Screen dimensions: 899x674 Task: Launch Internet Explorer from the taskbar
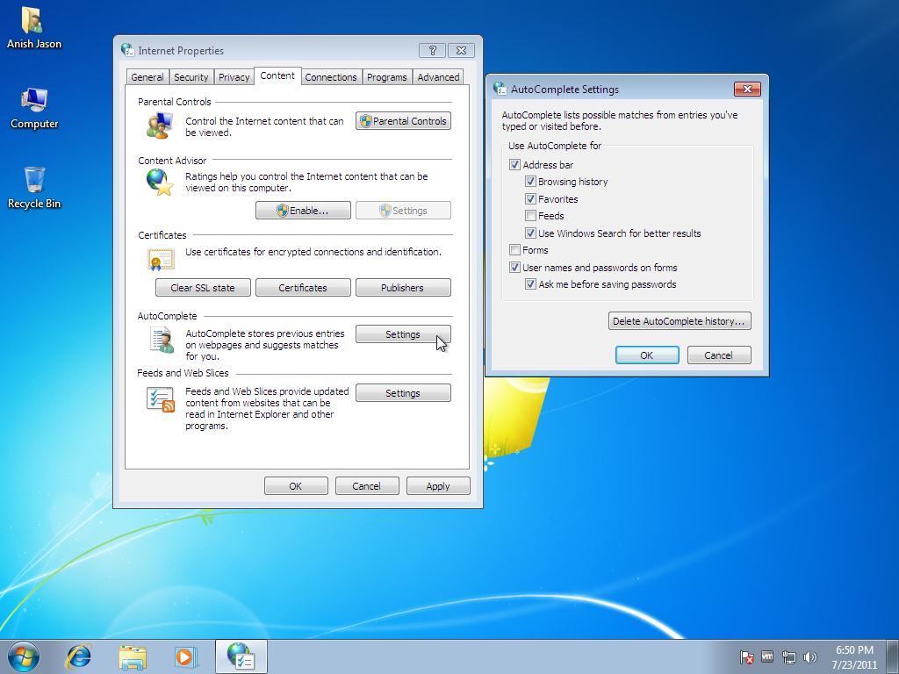point(78,656)
